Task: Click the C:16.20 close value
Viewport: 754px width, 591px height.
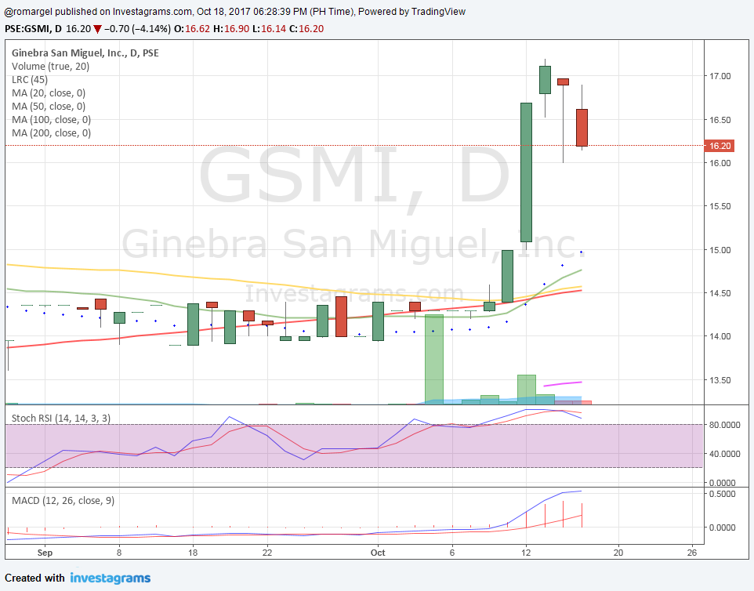Action: tap(306, 29)
